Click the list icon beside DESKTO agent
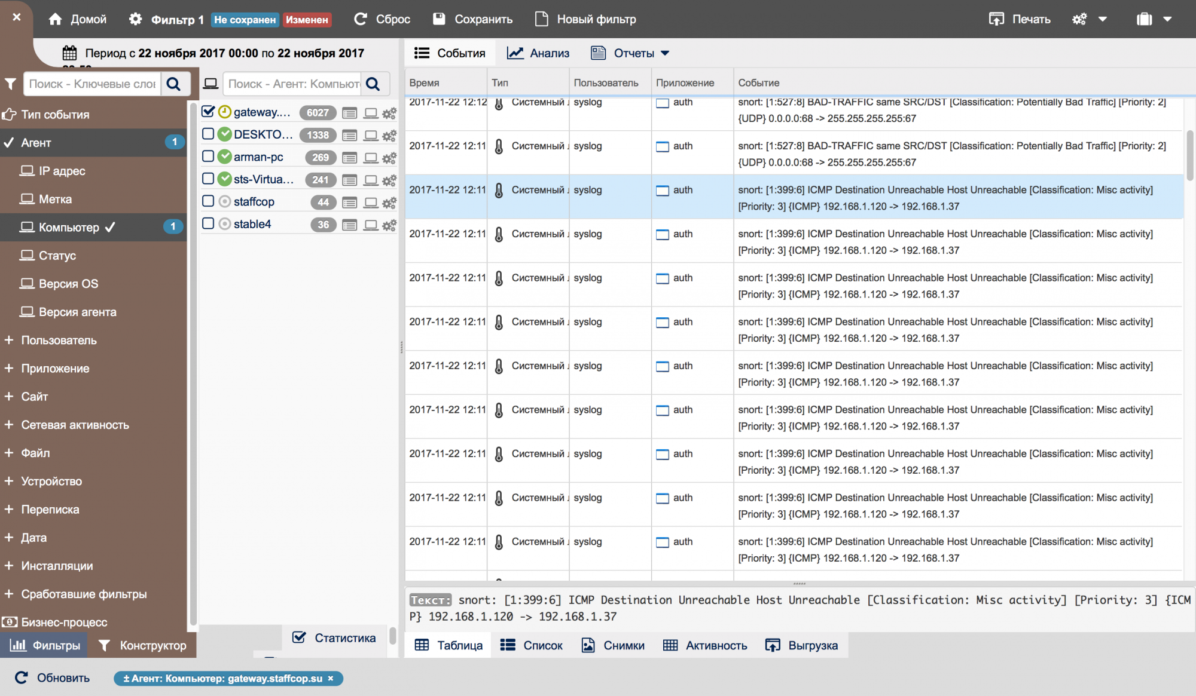 click(350, 136)
